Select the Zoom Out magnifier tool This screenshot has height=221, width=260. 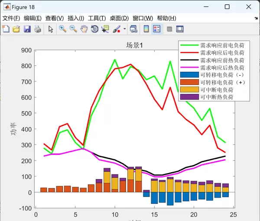pos(73,29)
